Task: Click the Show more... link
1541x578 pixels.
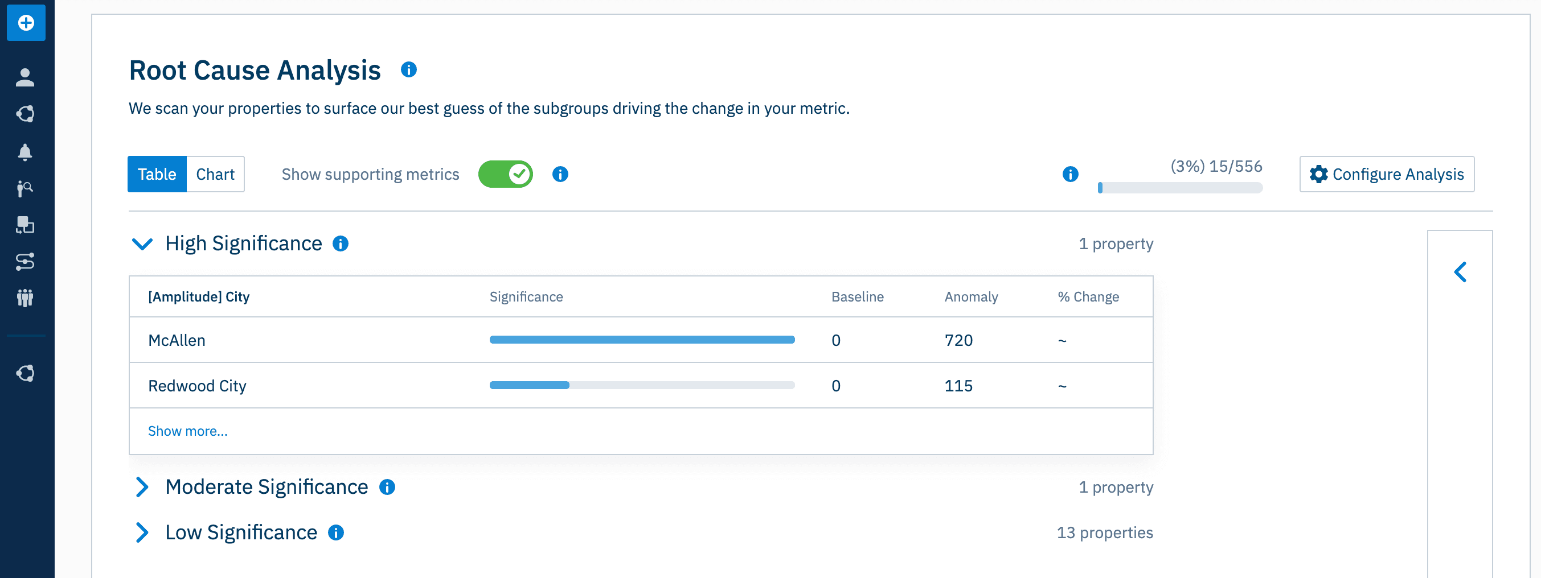Action: [x=187, y=431]
